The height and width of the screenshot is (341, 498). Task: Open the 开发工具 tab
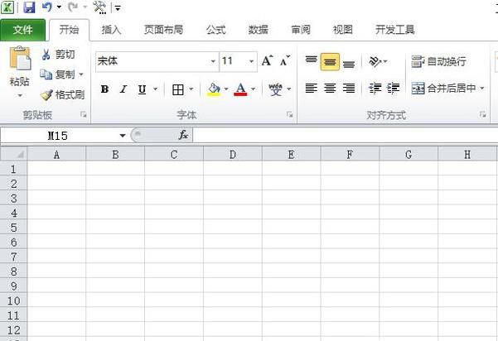(394, 30)
